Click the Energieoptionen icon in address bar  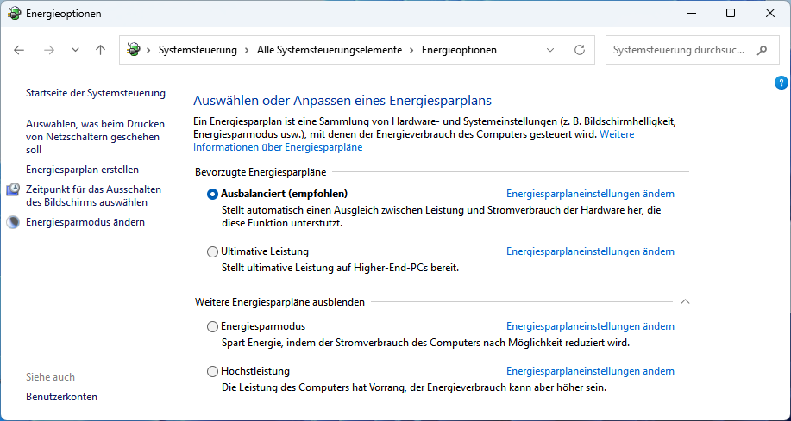(134, 50)
